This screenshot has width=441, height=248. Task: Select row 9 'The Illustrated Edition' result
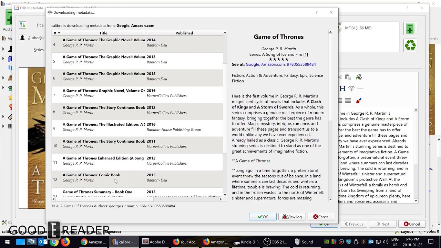click(137, 128)
